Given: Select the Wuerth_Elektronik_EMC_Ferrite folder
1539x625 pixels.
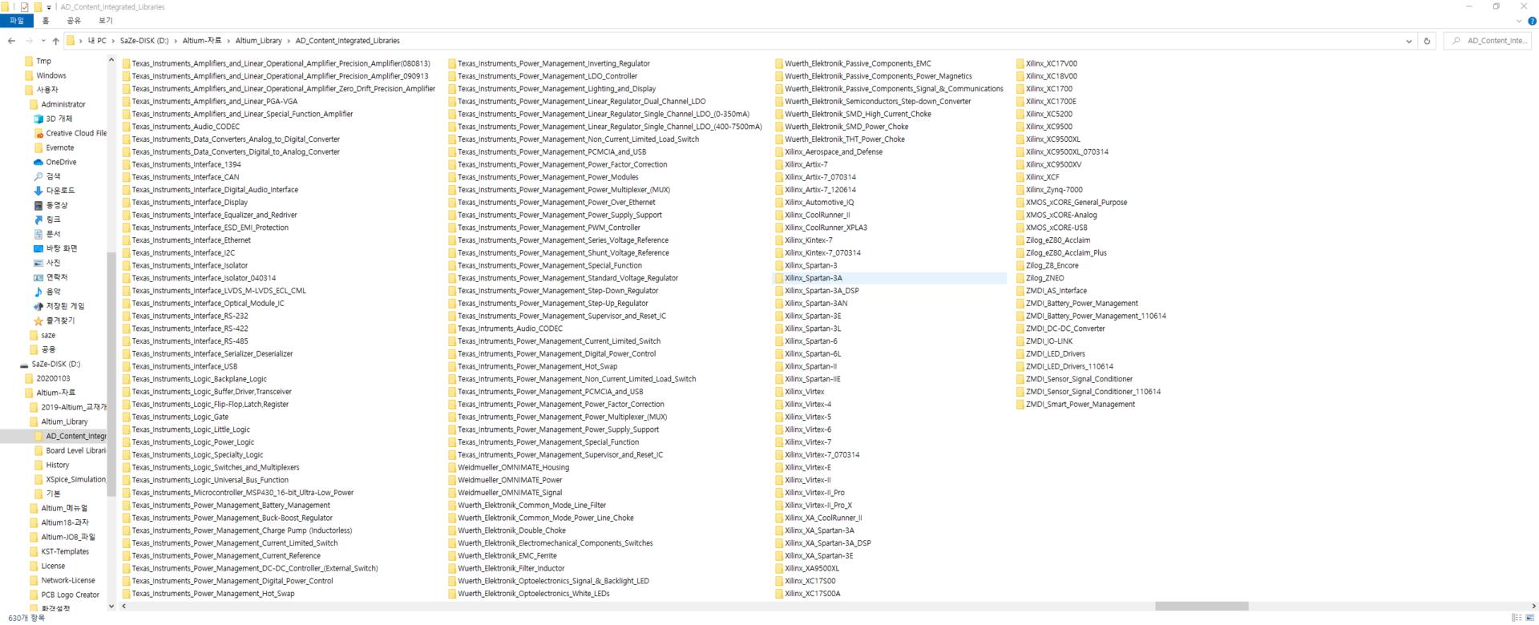Looking at the screenshot, I should point(503,555).
